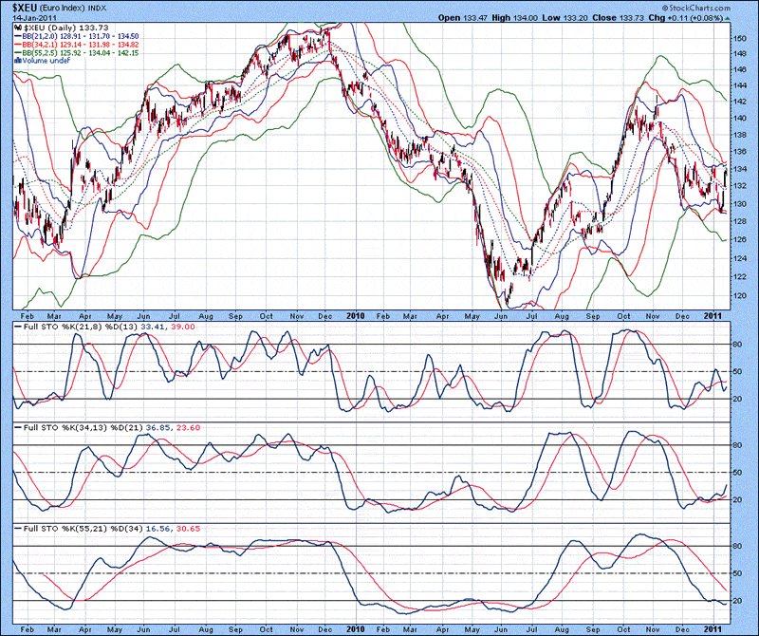The image size is (759, 636).
Task: Click 2010 on the price chart time axis
Action: pos(356,312)
